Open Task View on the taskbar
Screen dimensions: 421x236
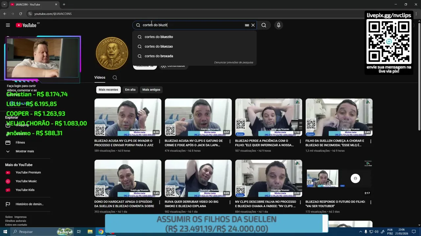tap(79, 232)
